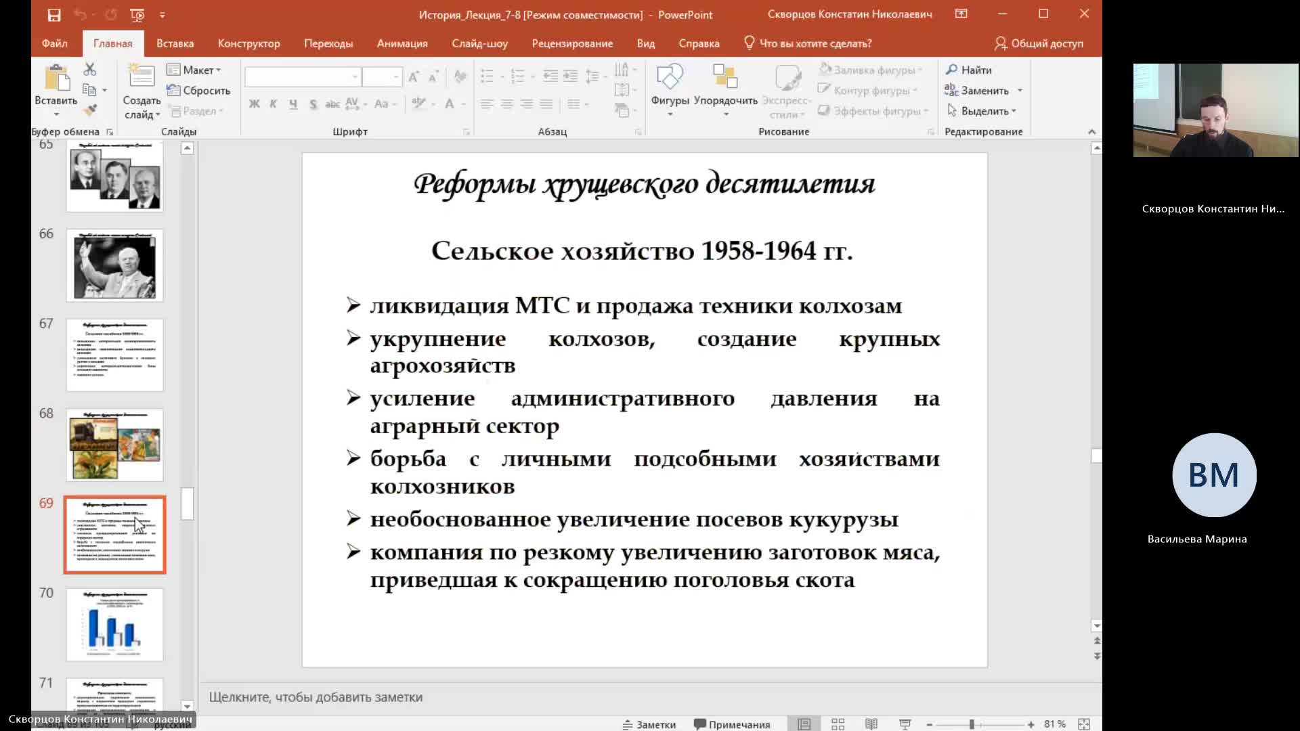The image size is (1300, 731).
Task: Align text left
Action: click(x=487, y=104)
